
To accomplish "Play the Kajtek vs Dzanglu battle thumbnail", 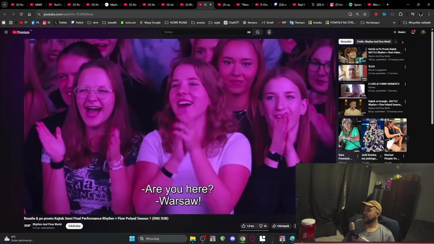I will pyautogui.click(x=353, y=107).
